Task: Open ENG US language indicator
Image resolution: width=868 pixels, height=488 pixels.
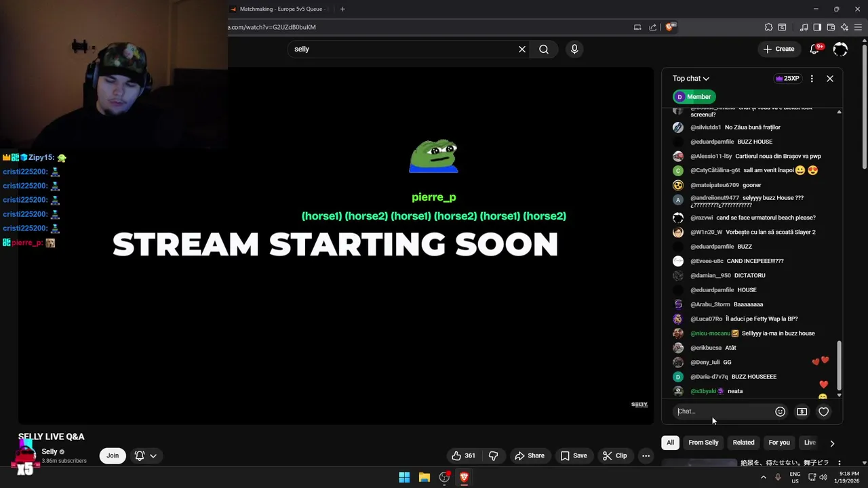Action: click(795, 477)
